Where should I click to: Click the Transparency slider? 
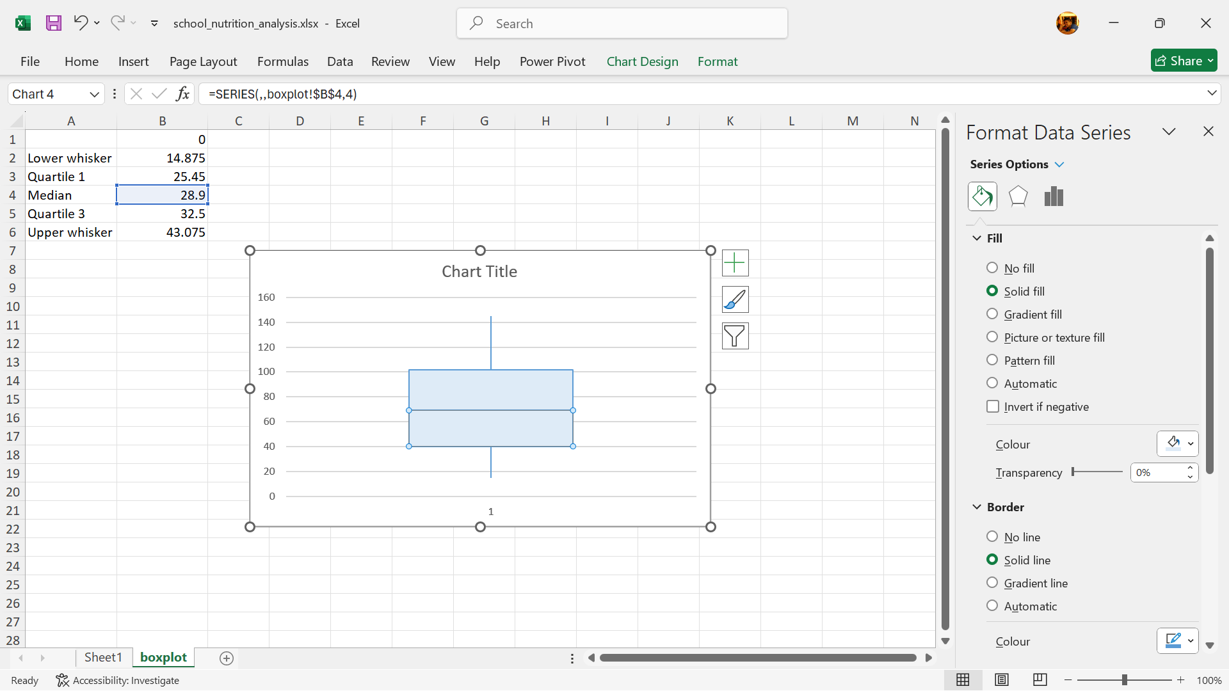click(1097, 472)
